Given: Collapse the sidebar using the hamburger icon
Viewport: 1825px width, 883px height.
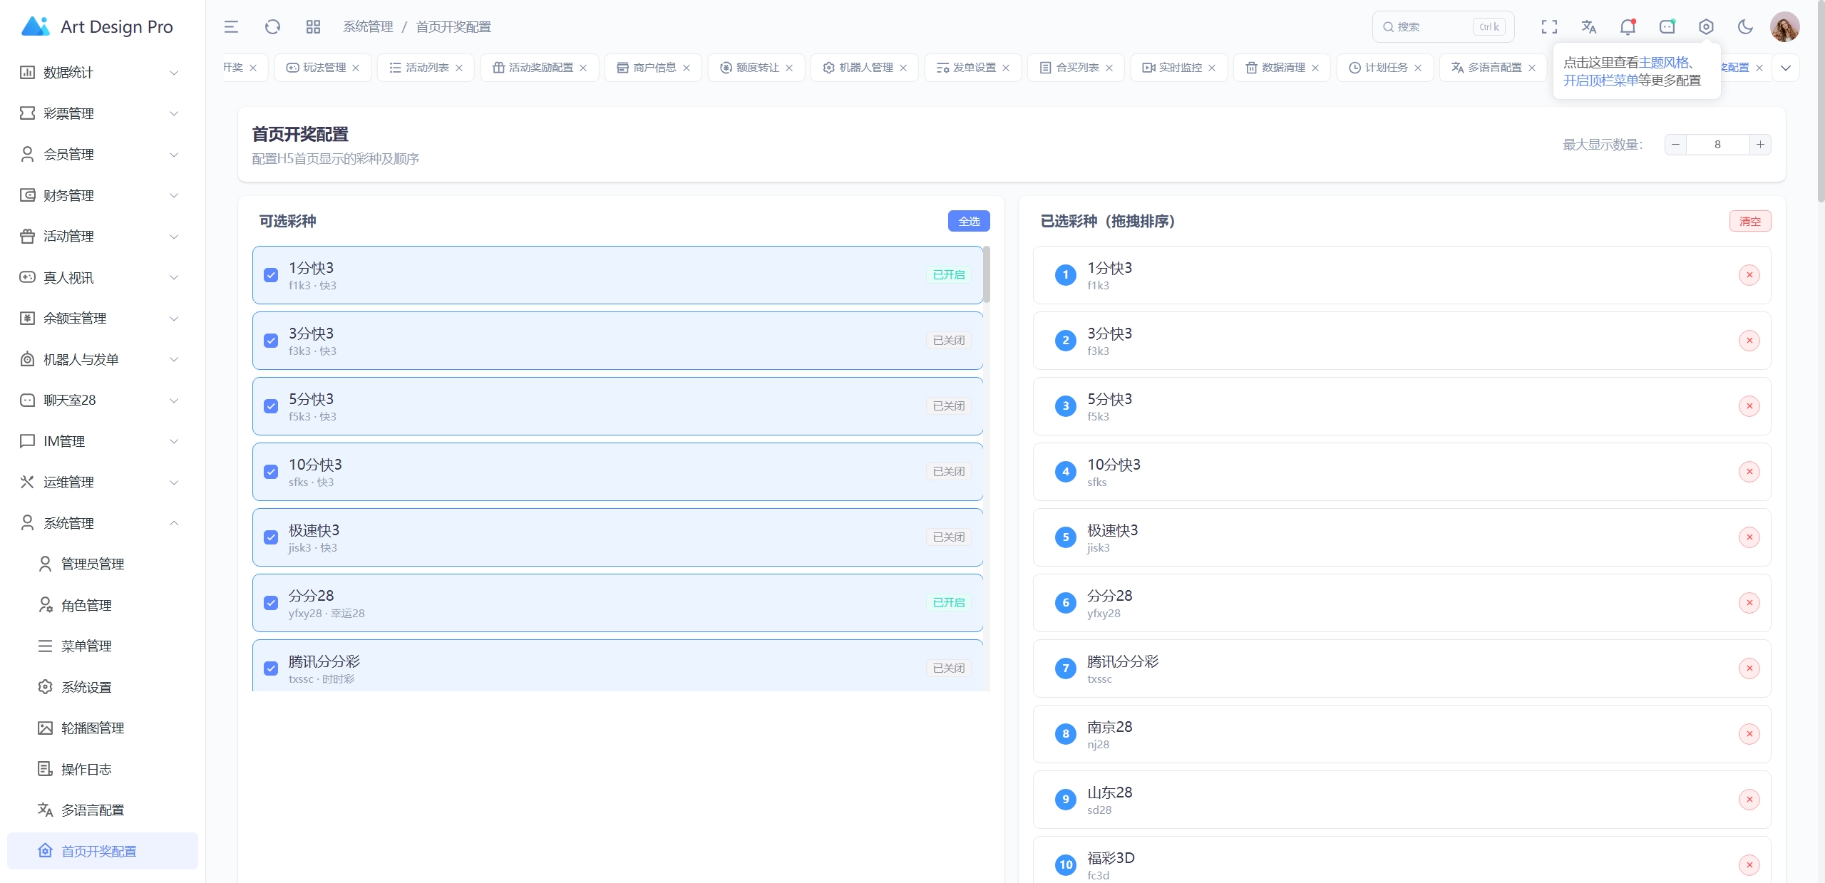Looking at the screenshot, I should coord(230,26).
